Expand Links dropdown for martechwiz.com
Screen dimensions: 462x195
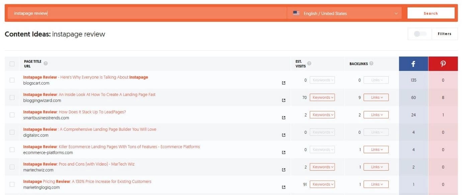coord(376,167)
